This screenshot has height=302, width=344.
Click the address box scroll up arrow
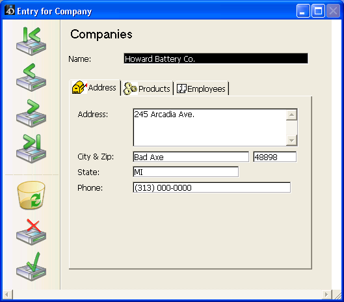click(291, 115)
